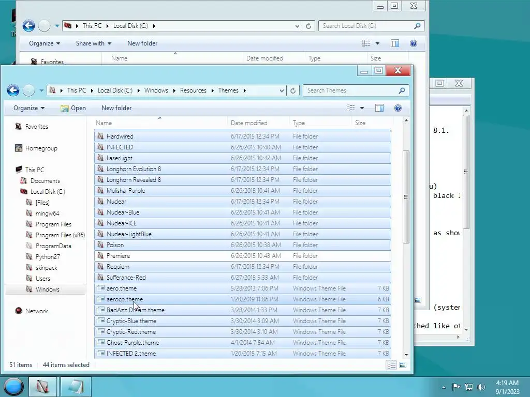530x397 pixels.
Task: Select Nuclear-ICE folder
Action: coord(243,223)
